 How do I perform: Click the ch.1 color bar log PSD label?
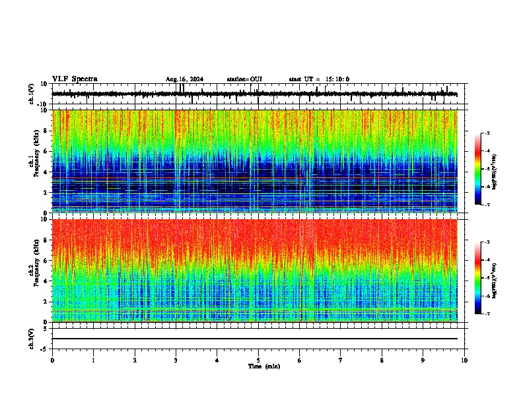click(x=494, y=172)
